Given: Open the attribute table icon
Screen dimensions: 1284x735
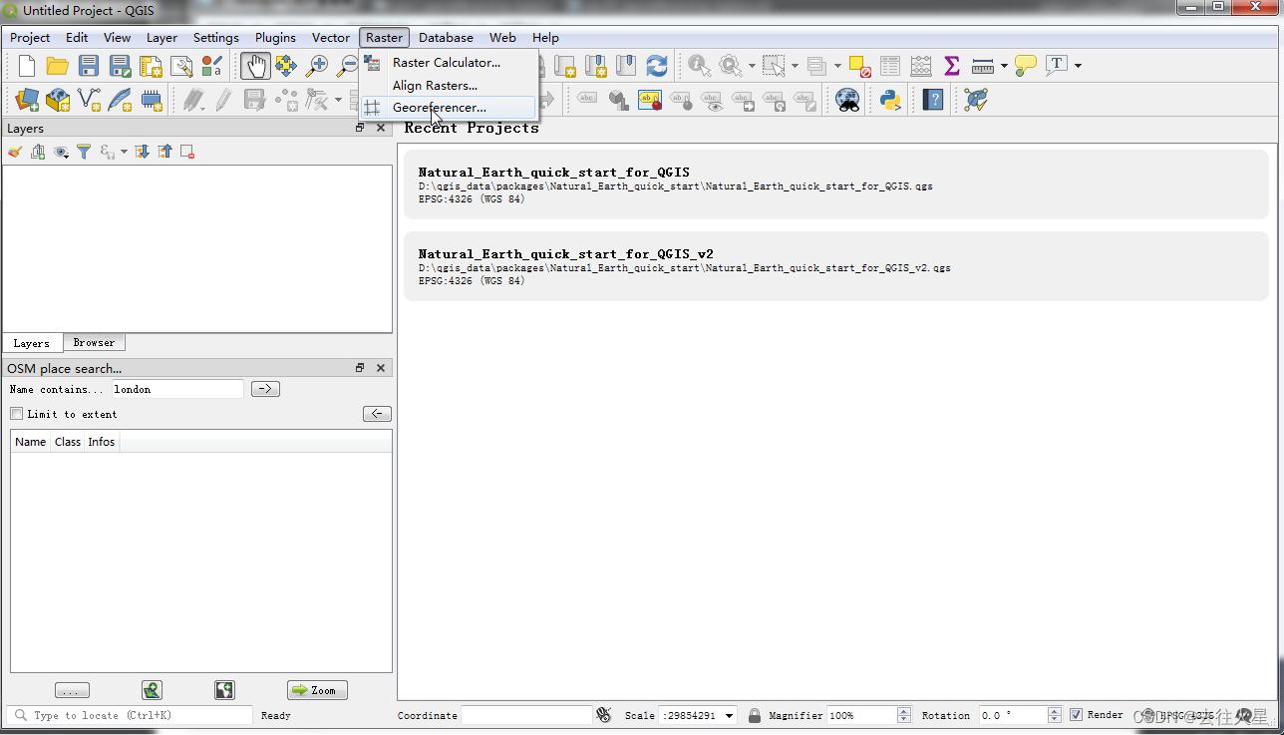Looking at the screenshot, I should (890, 66).
